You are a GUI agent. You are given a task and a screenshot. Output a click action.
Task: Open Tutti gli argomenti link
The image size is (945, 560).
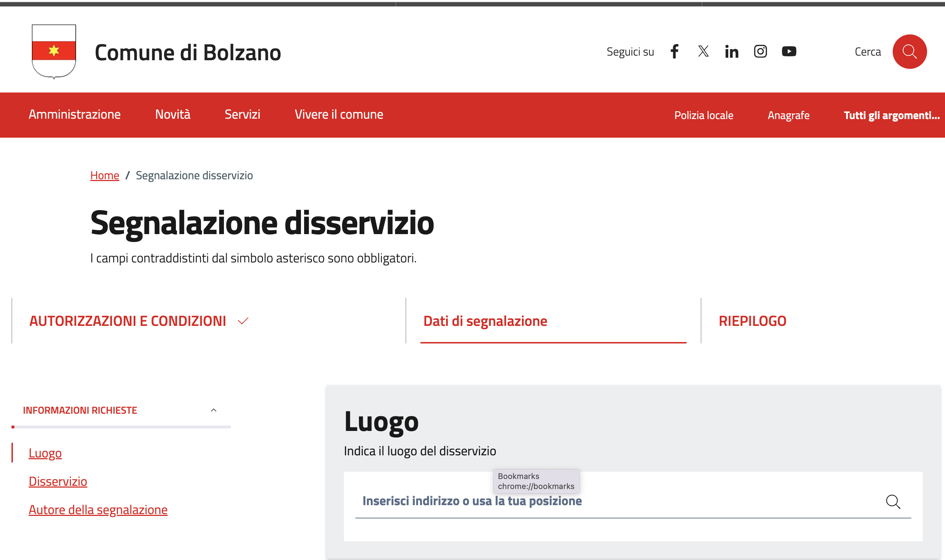click(892, 115)
